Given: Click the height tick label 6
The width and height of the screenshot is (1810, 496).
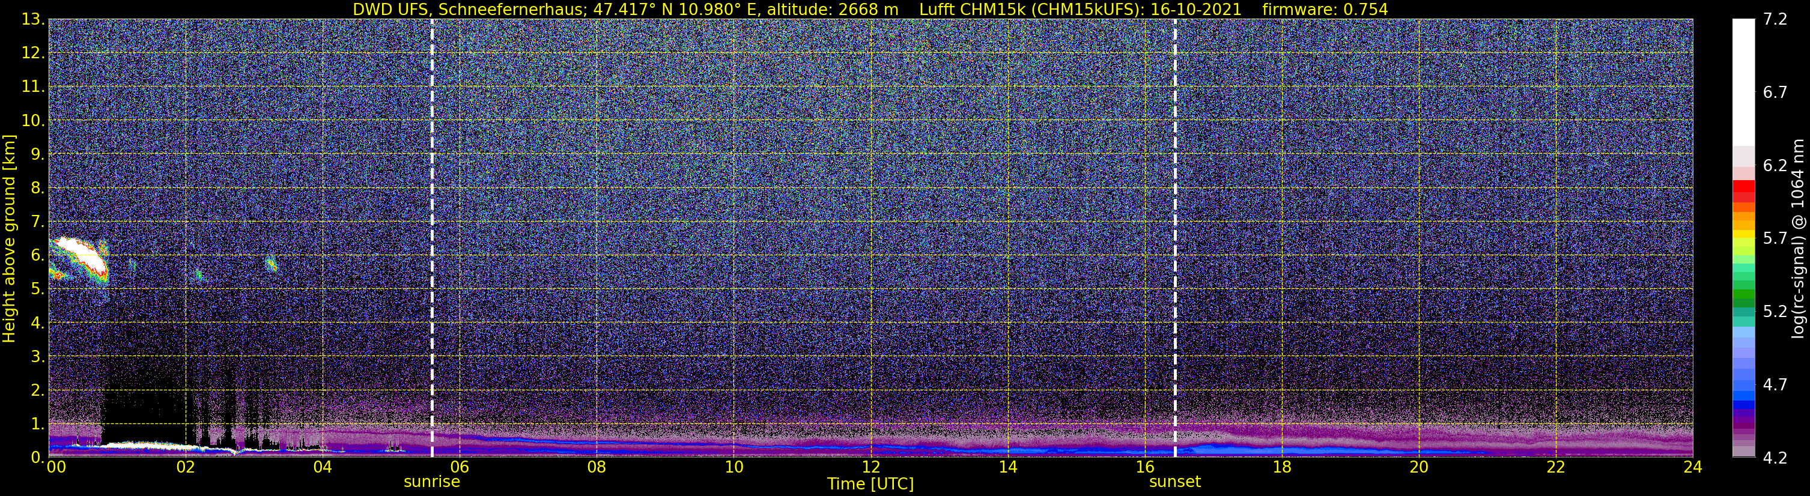Looking at the screenshot, I should coord(38,256).
